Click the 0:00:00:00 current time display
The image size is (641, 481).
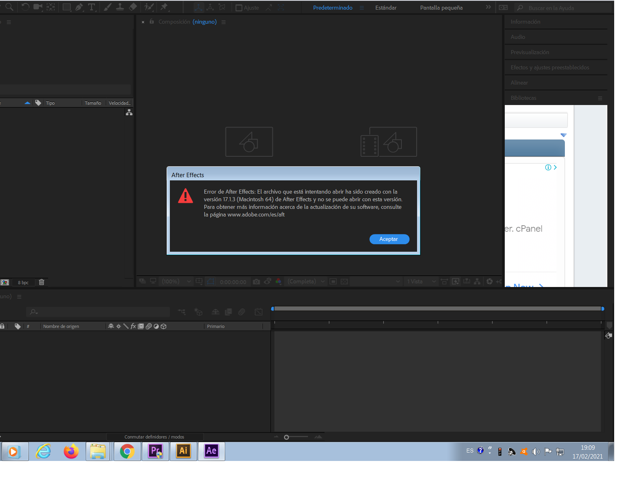tap(233, 282)
